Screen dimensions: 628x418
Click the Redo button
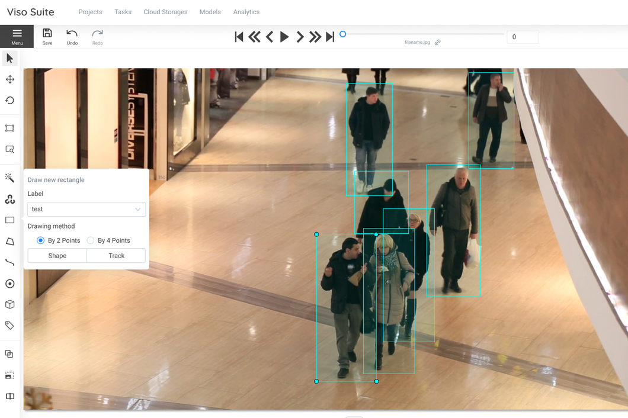coord(97,37)
